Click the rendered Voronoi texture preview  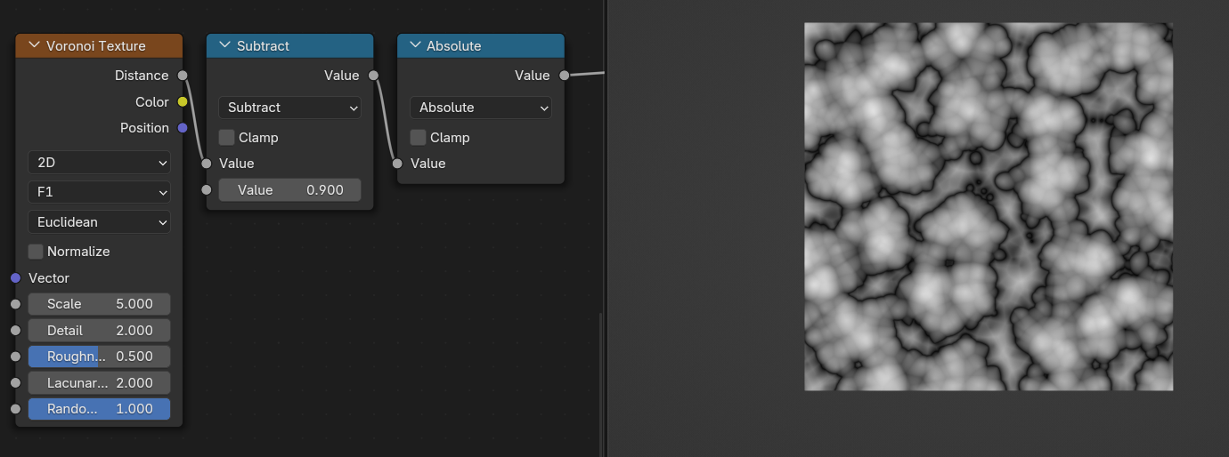click(989, 206)
